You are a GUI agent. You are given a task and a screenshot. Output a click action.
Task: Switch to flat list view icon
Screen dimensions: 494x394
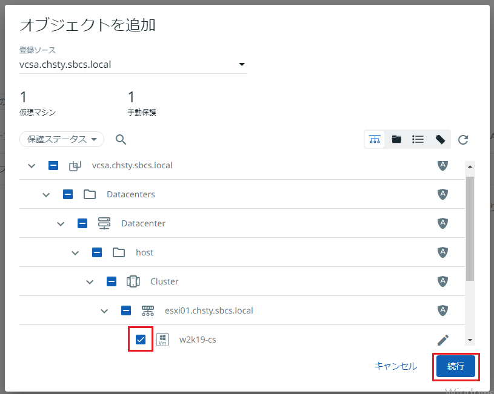418,139
